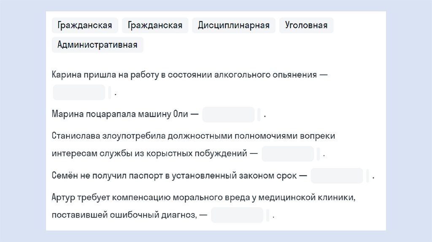Click the small bar after the Станислава blank
Screen dimensions: 432x242
click(319, 154)
